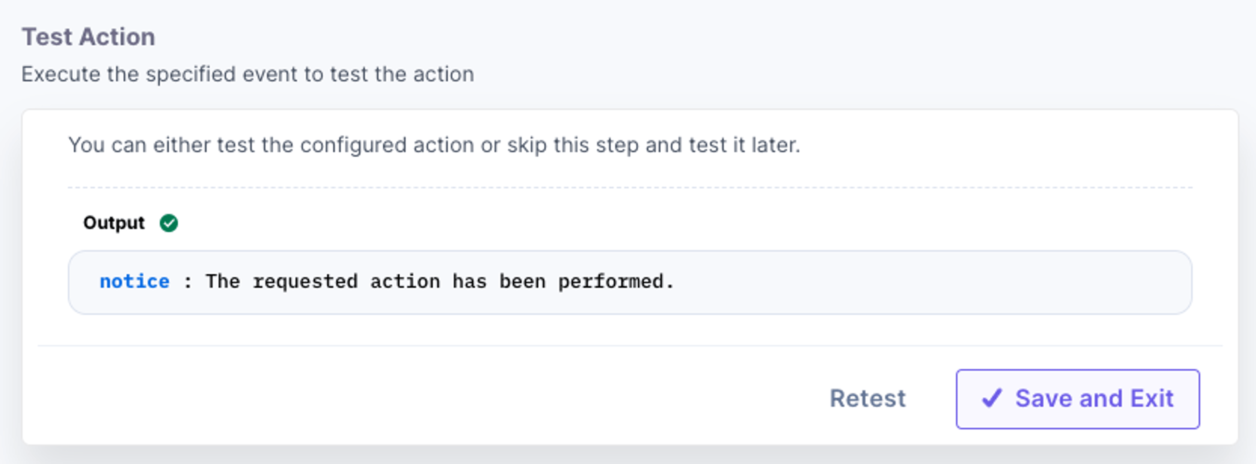Viewport: 1256px width, 464px height.
Task: Click the word 'performed.' in the output
Action: click(616, 282)
